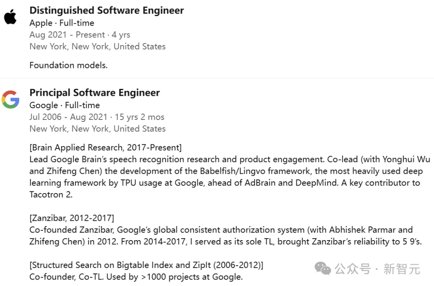The width and height of the screenshot is (434, 286).
Task: Click the Google company logo
Action: point(10,99)
